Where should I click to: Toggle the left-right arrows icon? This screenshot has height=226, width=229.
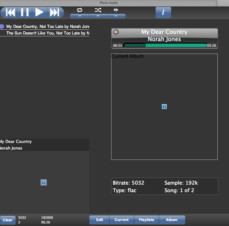tap(116, 10)
